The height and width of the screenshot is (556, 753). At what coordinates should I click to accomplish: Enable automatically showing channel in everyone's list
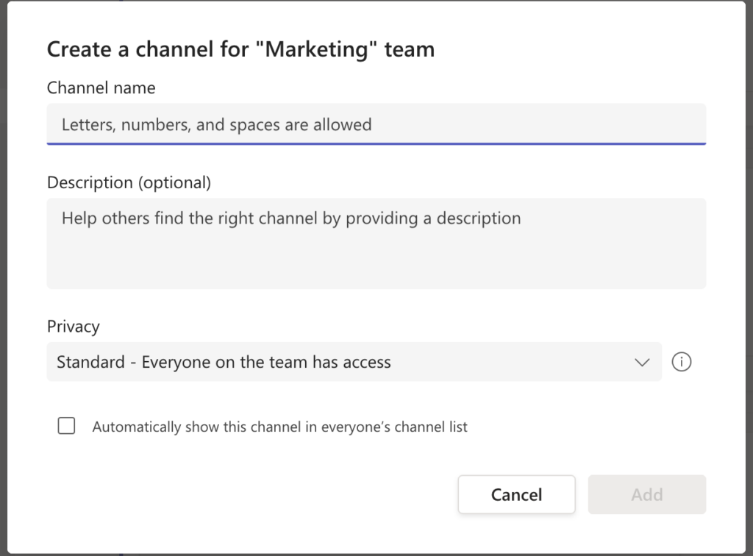[66, 425]
